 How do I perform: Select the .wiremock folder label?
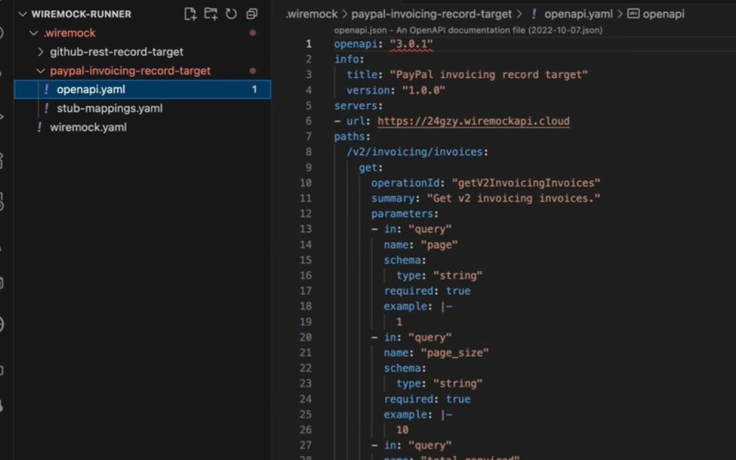pyautogui.click(x=70, y=33)
